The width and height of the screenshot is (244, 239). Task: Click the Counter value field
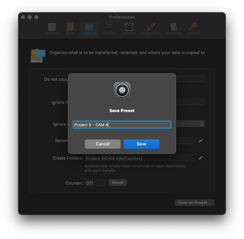point(95,183)
